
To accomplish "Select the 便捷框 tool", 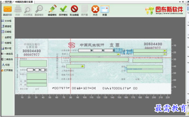I will [6, 26].
